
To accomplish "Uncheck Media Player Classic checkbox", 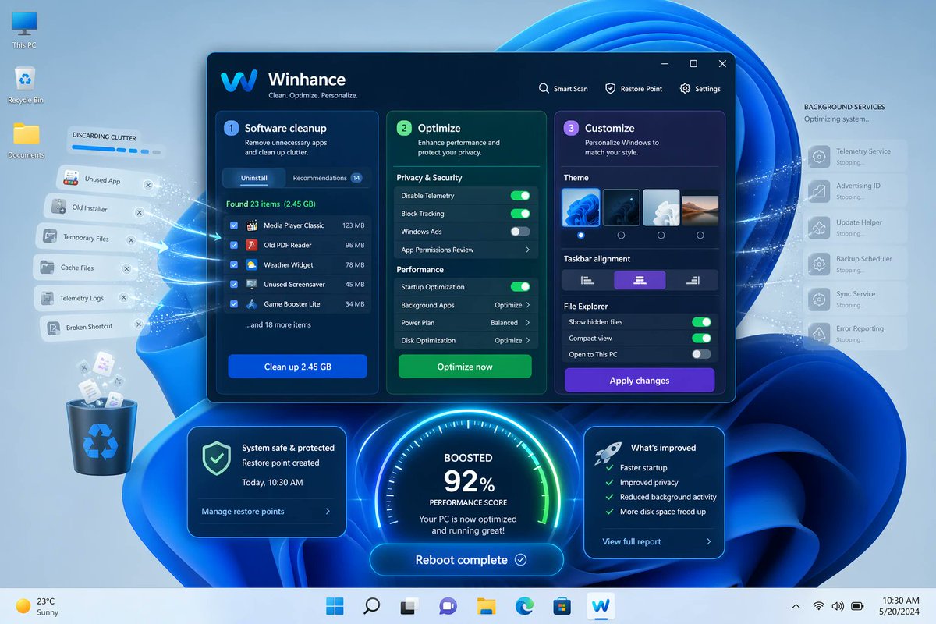I will (x=234, y=225).
